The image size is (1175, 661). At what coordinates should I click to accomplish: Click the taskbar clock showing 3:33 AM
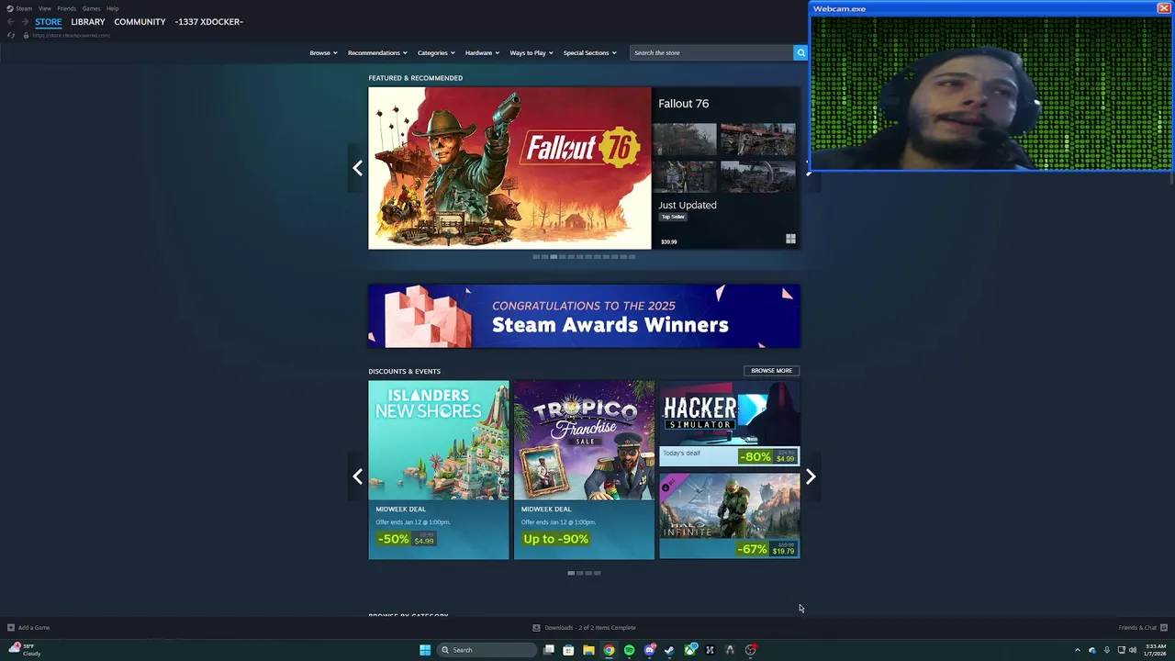tap(1155, 650)
